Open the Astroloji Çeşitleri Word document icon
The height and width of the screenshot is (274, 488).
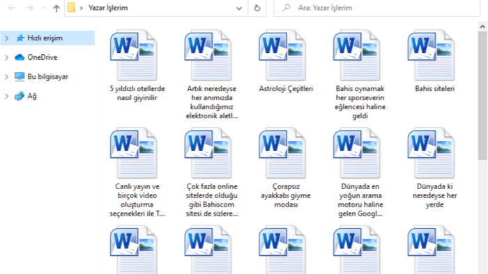(x=282, y=56)
